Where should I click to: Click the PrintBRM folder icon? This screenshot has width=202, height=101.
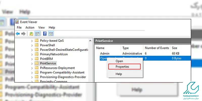(x=37, y=59)
